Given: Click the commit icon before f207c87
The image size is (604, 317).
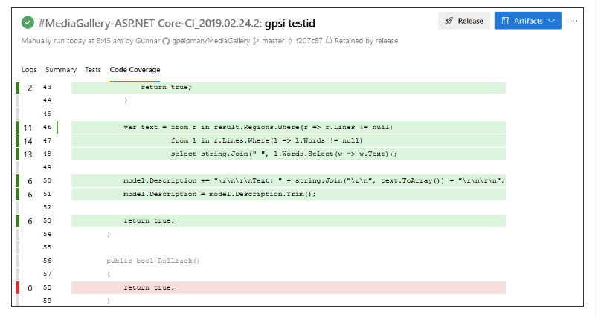Looking at the screenshot, I should [x=290, y=40].
